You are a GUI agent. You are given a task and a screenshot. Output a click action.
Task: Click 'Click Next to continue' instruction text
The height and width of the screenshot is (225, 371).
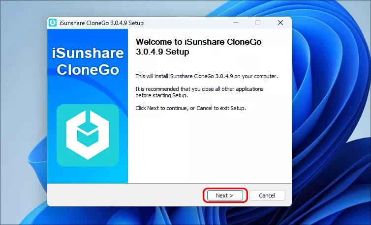click(x=190, y=108)
